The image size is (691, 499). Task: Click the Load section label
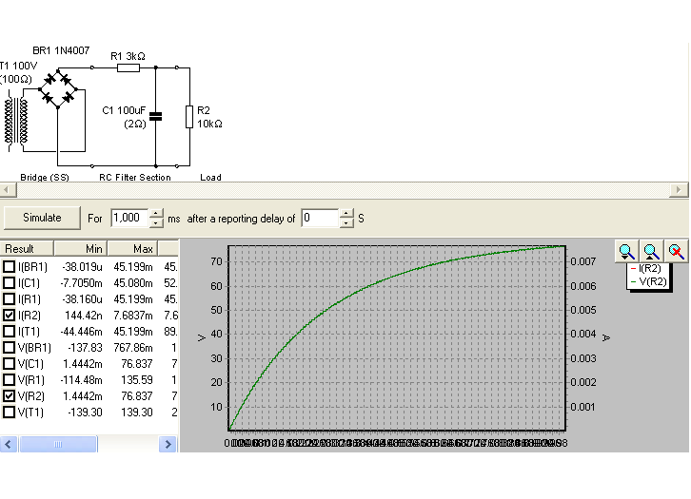click(x=210, y=178)
